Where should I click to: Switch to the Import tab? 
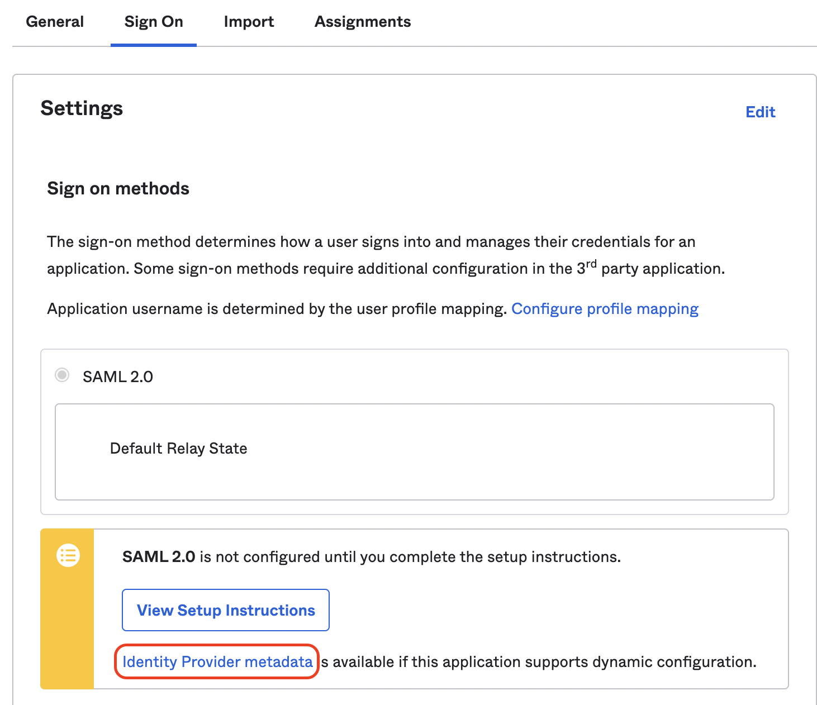pyautogui.click(x=249, y=22)
